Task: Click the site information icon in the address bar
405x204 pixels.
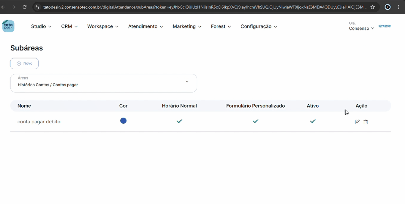Action: [37, 7]
